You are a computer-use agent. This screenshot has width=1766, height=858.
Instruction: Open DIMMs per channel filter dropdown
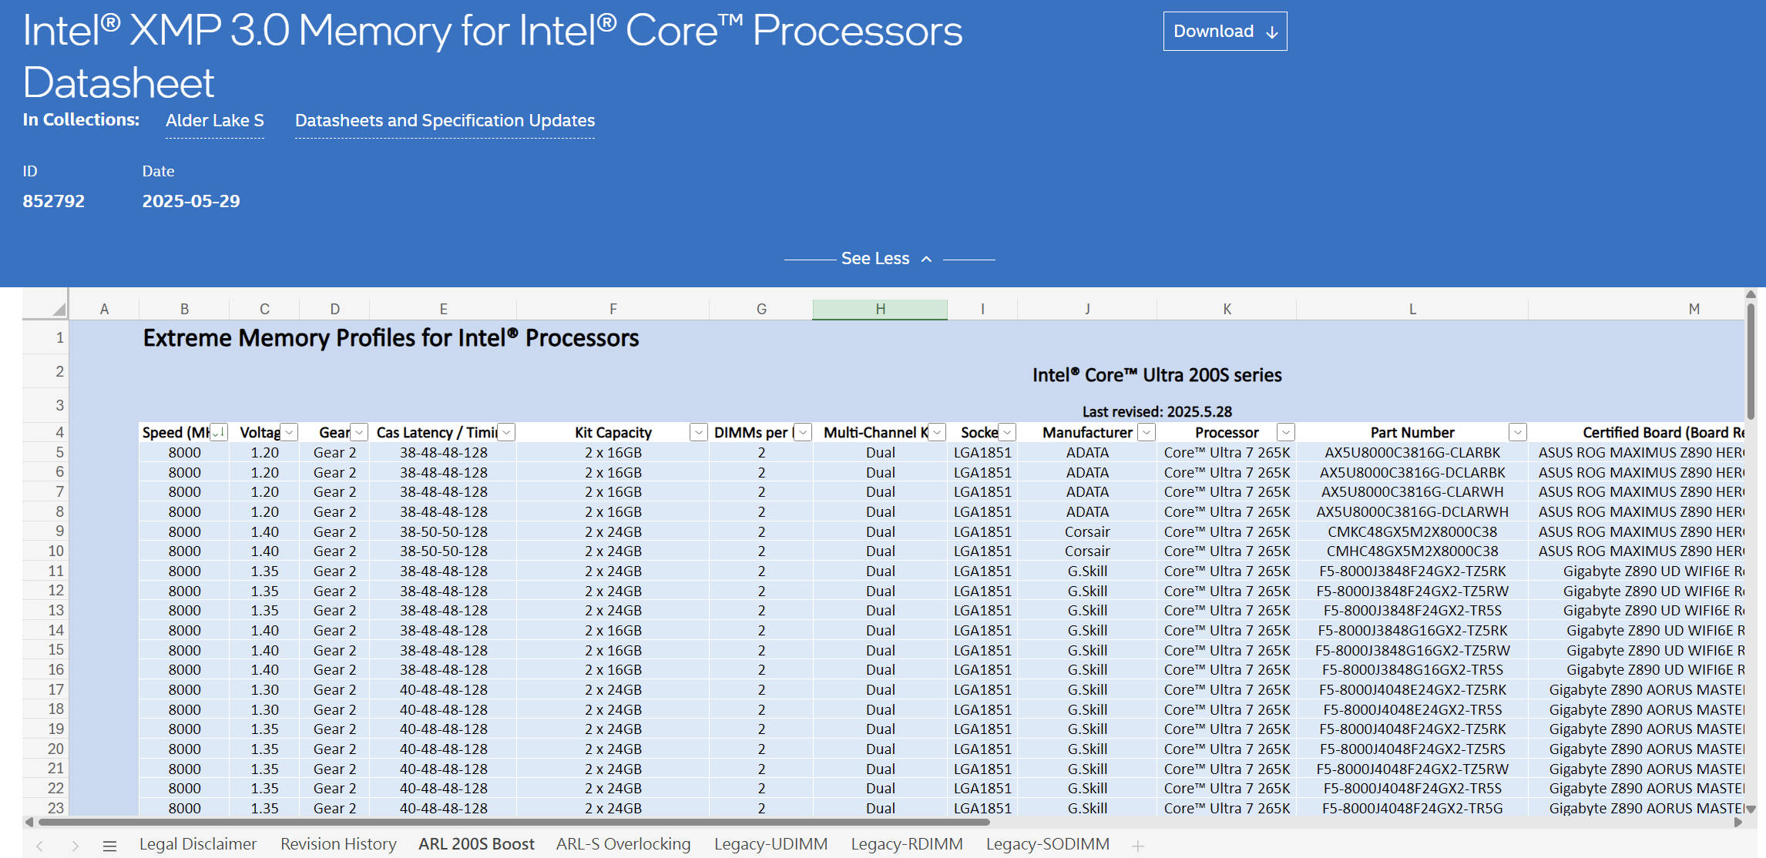point(803,432)
